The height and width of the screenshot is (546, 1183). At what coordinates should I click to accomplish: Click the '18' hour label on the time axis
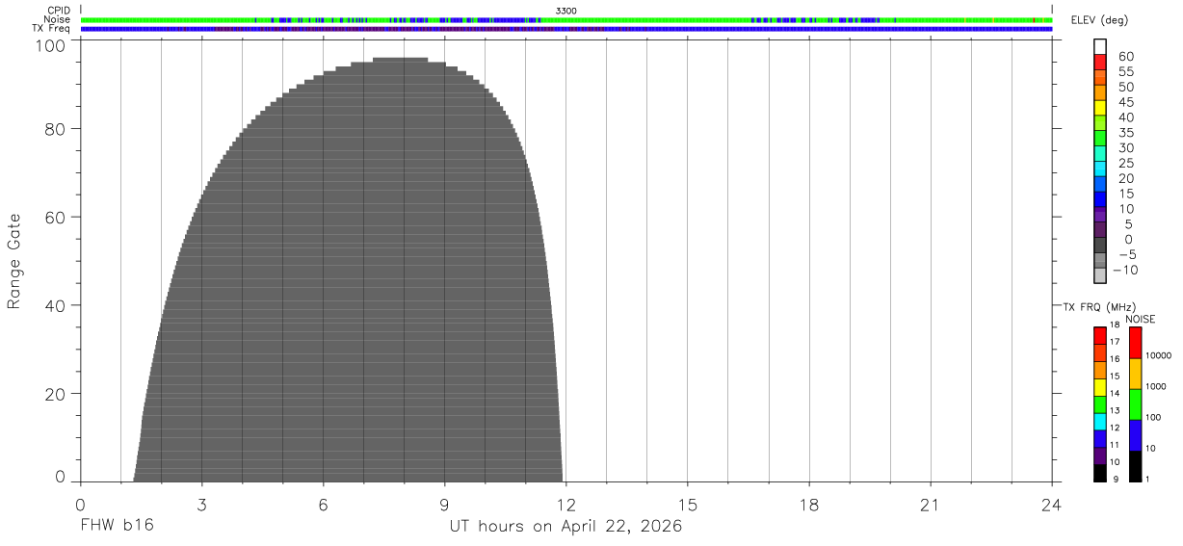click(x=809, y=506)
